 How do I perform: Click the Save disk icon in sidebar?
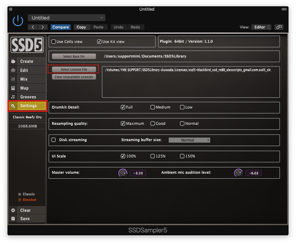click(x=13, y=219)
